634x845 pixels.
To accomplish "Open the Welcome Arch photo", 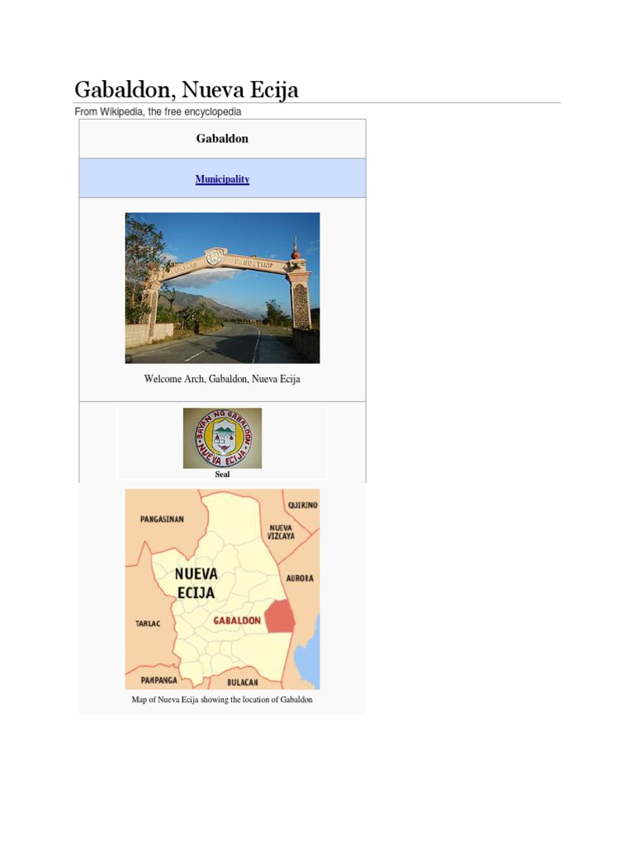I will (222, 288).
